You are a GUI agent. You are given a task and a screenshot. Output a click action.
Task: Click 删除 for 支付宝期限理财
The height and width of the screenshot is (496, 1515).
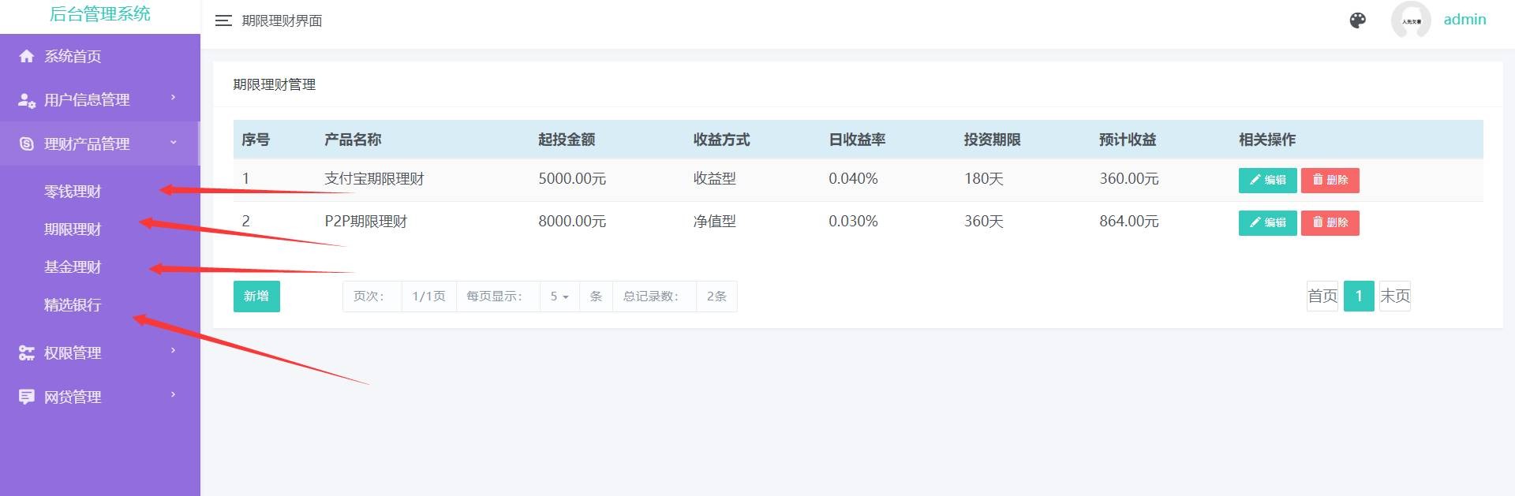(x=1330, y=181)
